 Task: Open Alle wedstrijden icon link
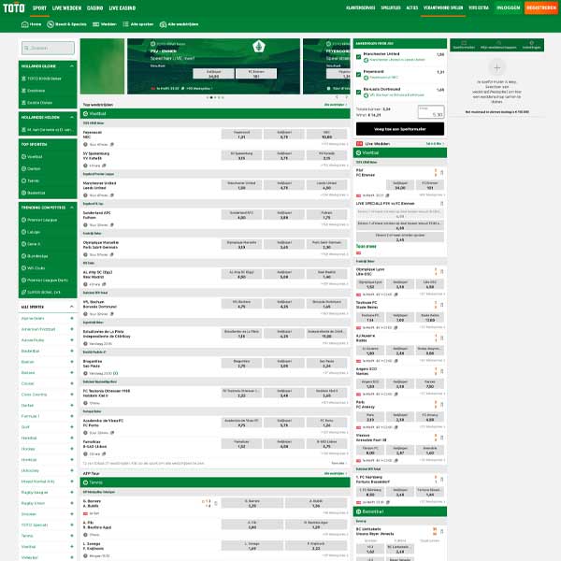[163, 24]
